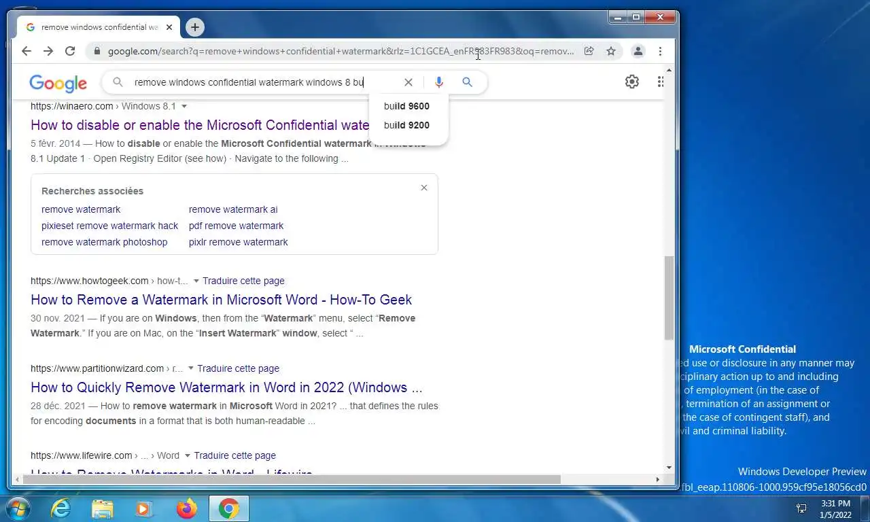Go forward with Chrome's forward arrow

pyautogui.click(x=48, y=51)
